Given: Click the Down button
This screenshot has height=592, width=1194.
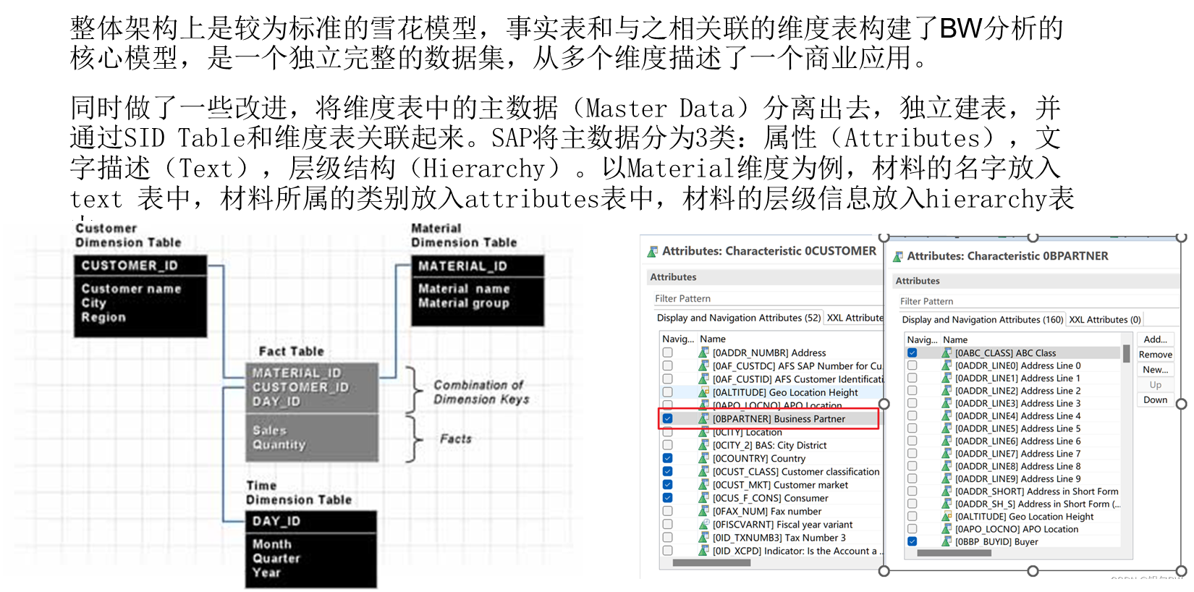Looking at the screenshot, I should coord(1155,399).
